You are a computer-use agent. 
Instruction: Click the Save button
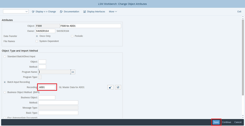point(216,122)
